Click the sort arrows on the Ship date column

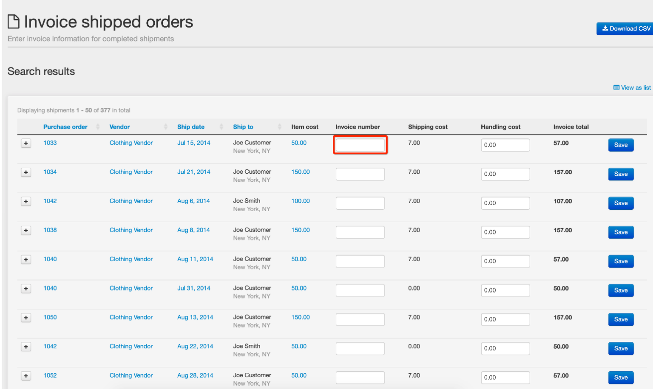coord(221,127)
